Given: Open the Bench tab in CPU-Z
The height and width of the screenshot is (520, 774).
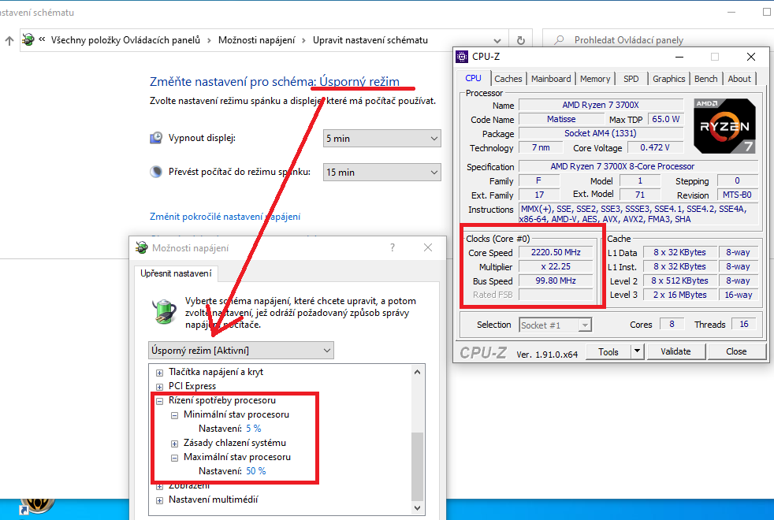Looking at the screenshot, I should 706,79.
